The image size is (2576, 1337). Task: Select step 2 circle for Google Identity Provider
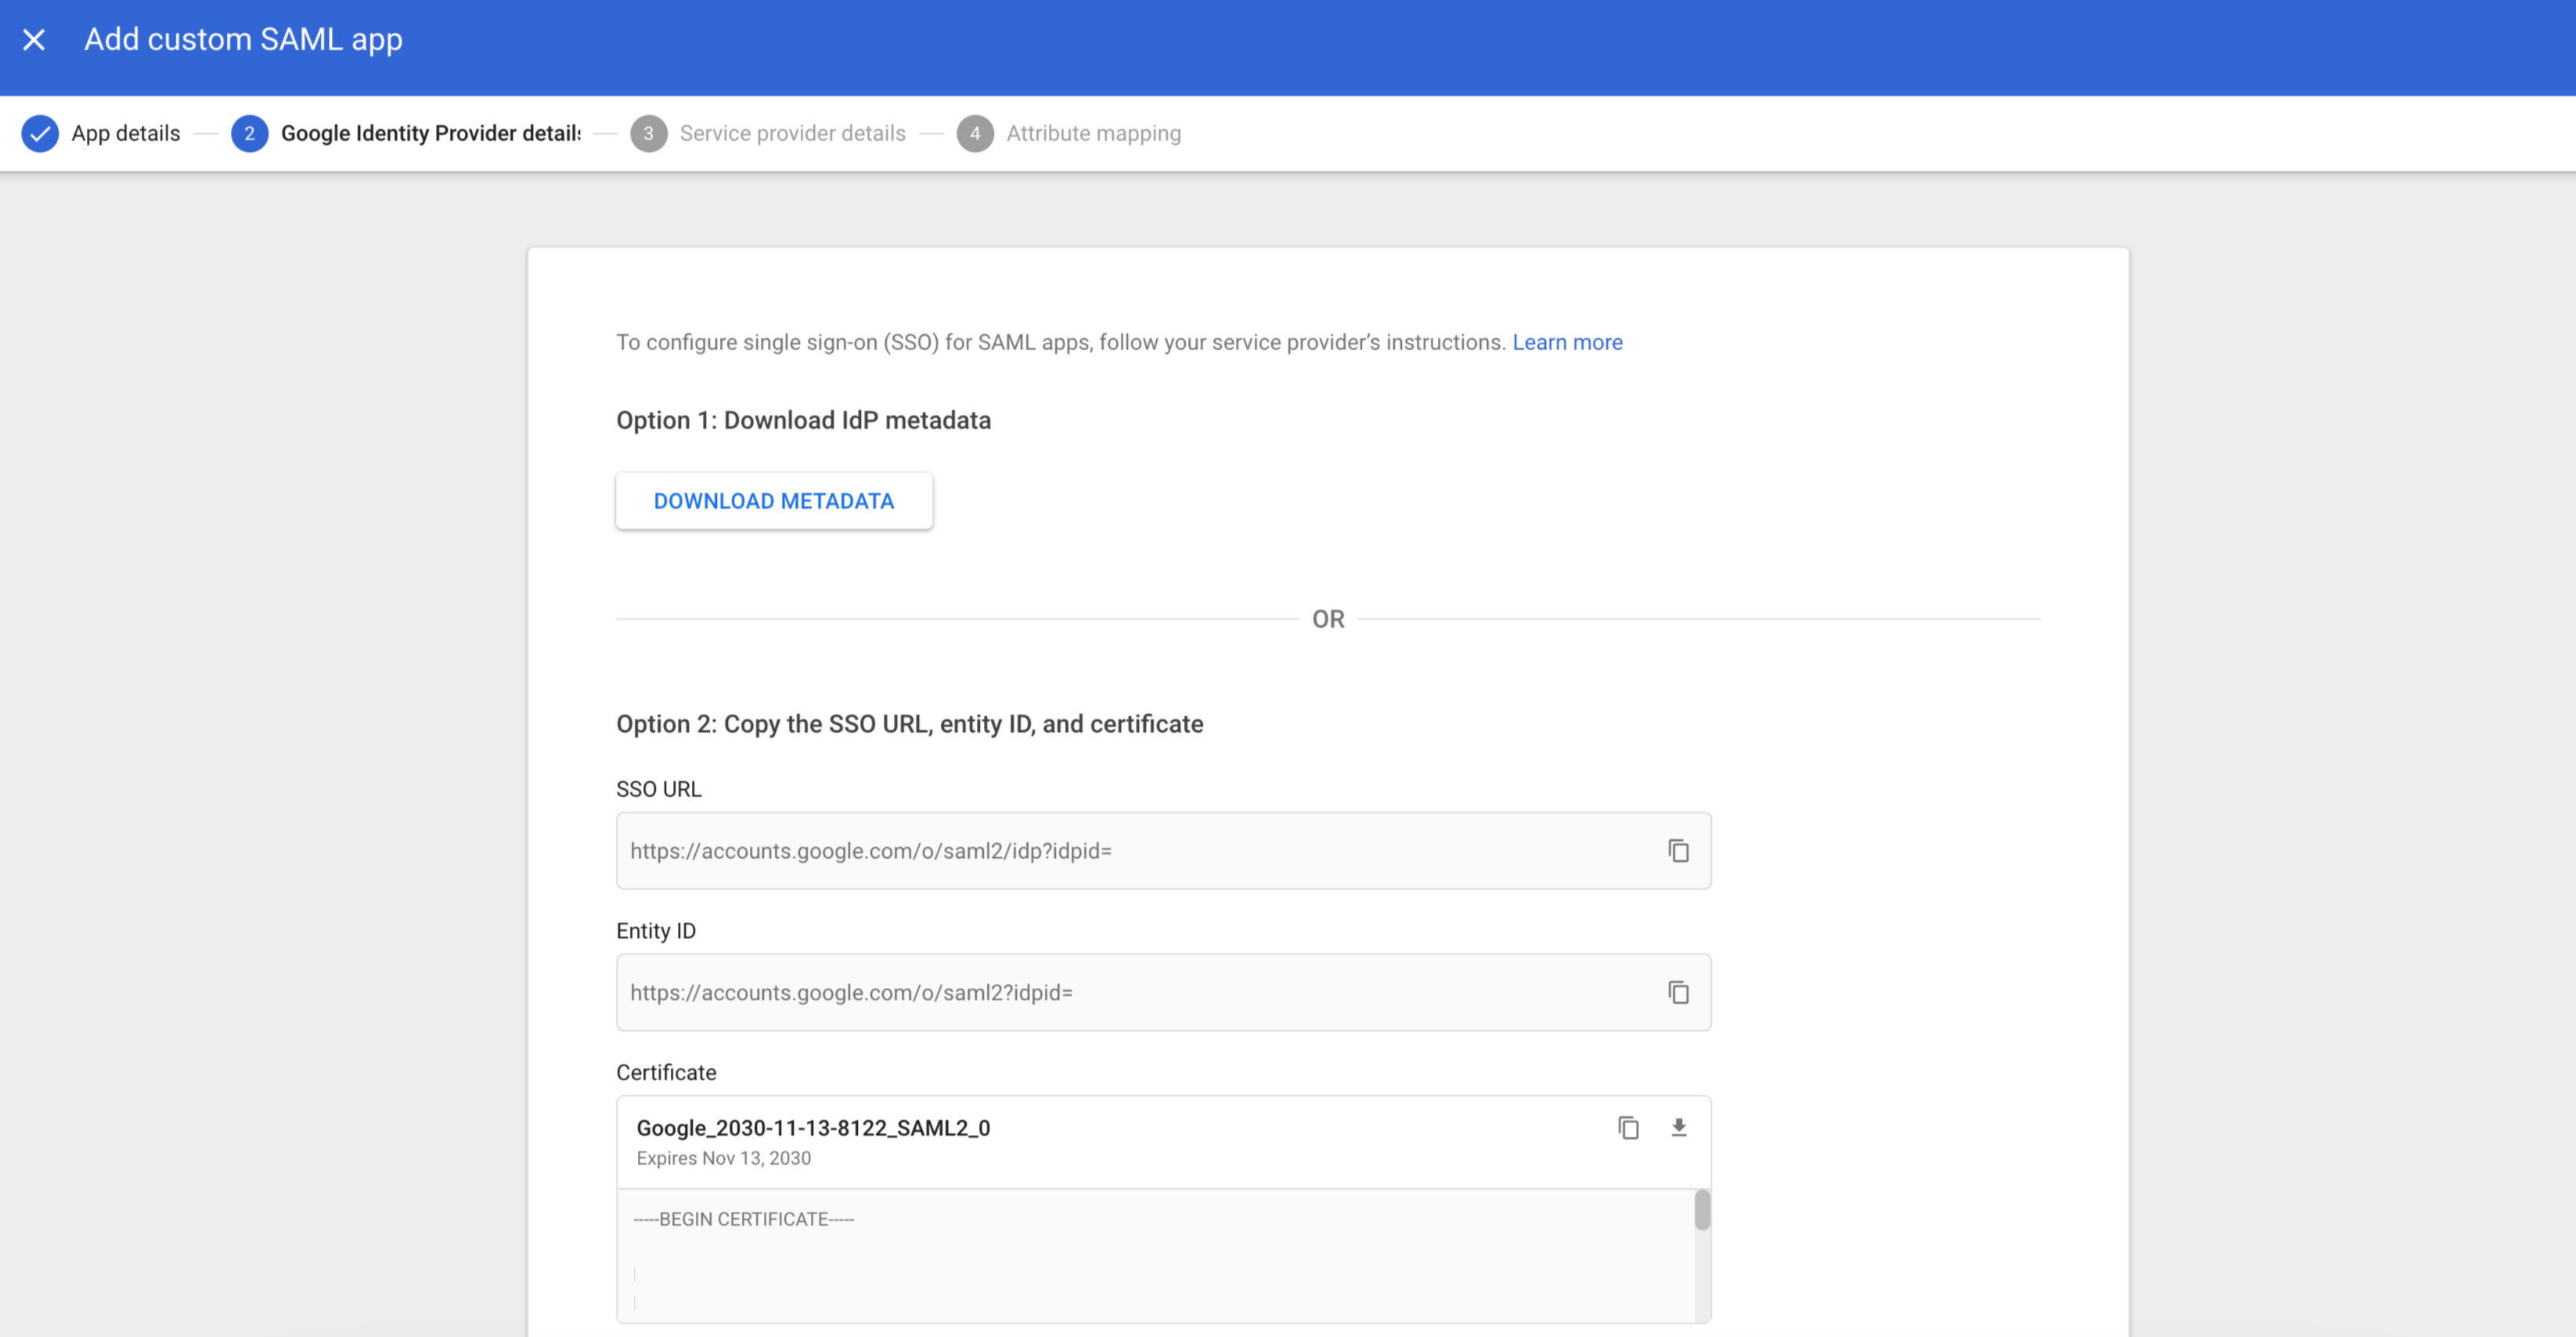tap(249, 134)
